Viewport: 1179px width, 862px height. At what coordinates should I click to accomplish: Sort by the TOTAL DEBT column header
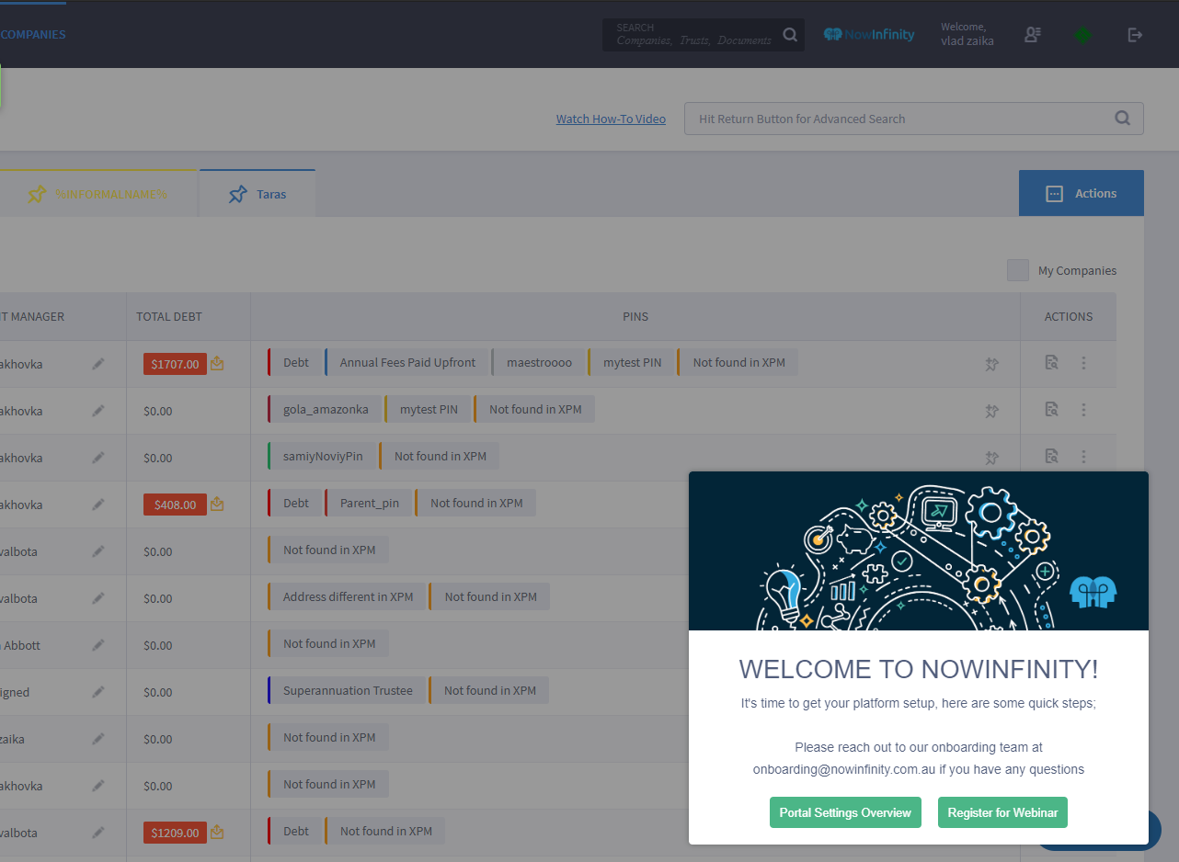pyautogui.click(x=169, y=316)
